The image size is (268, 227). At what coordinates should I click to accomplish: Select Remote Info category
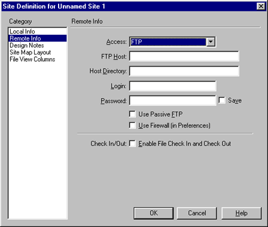(37, 38)
